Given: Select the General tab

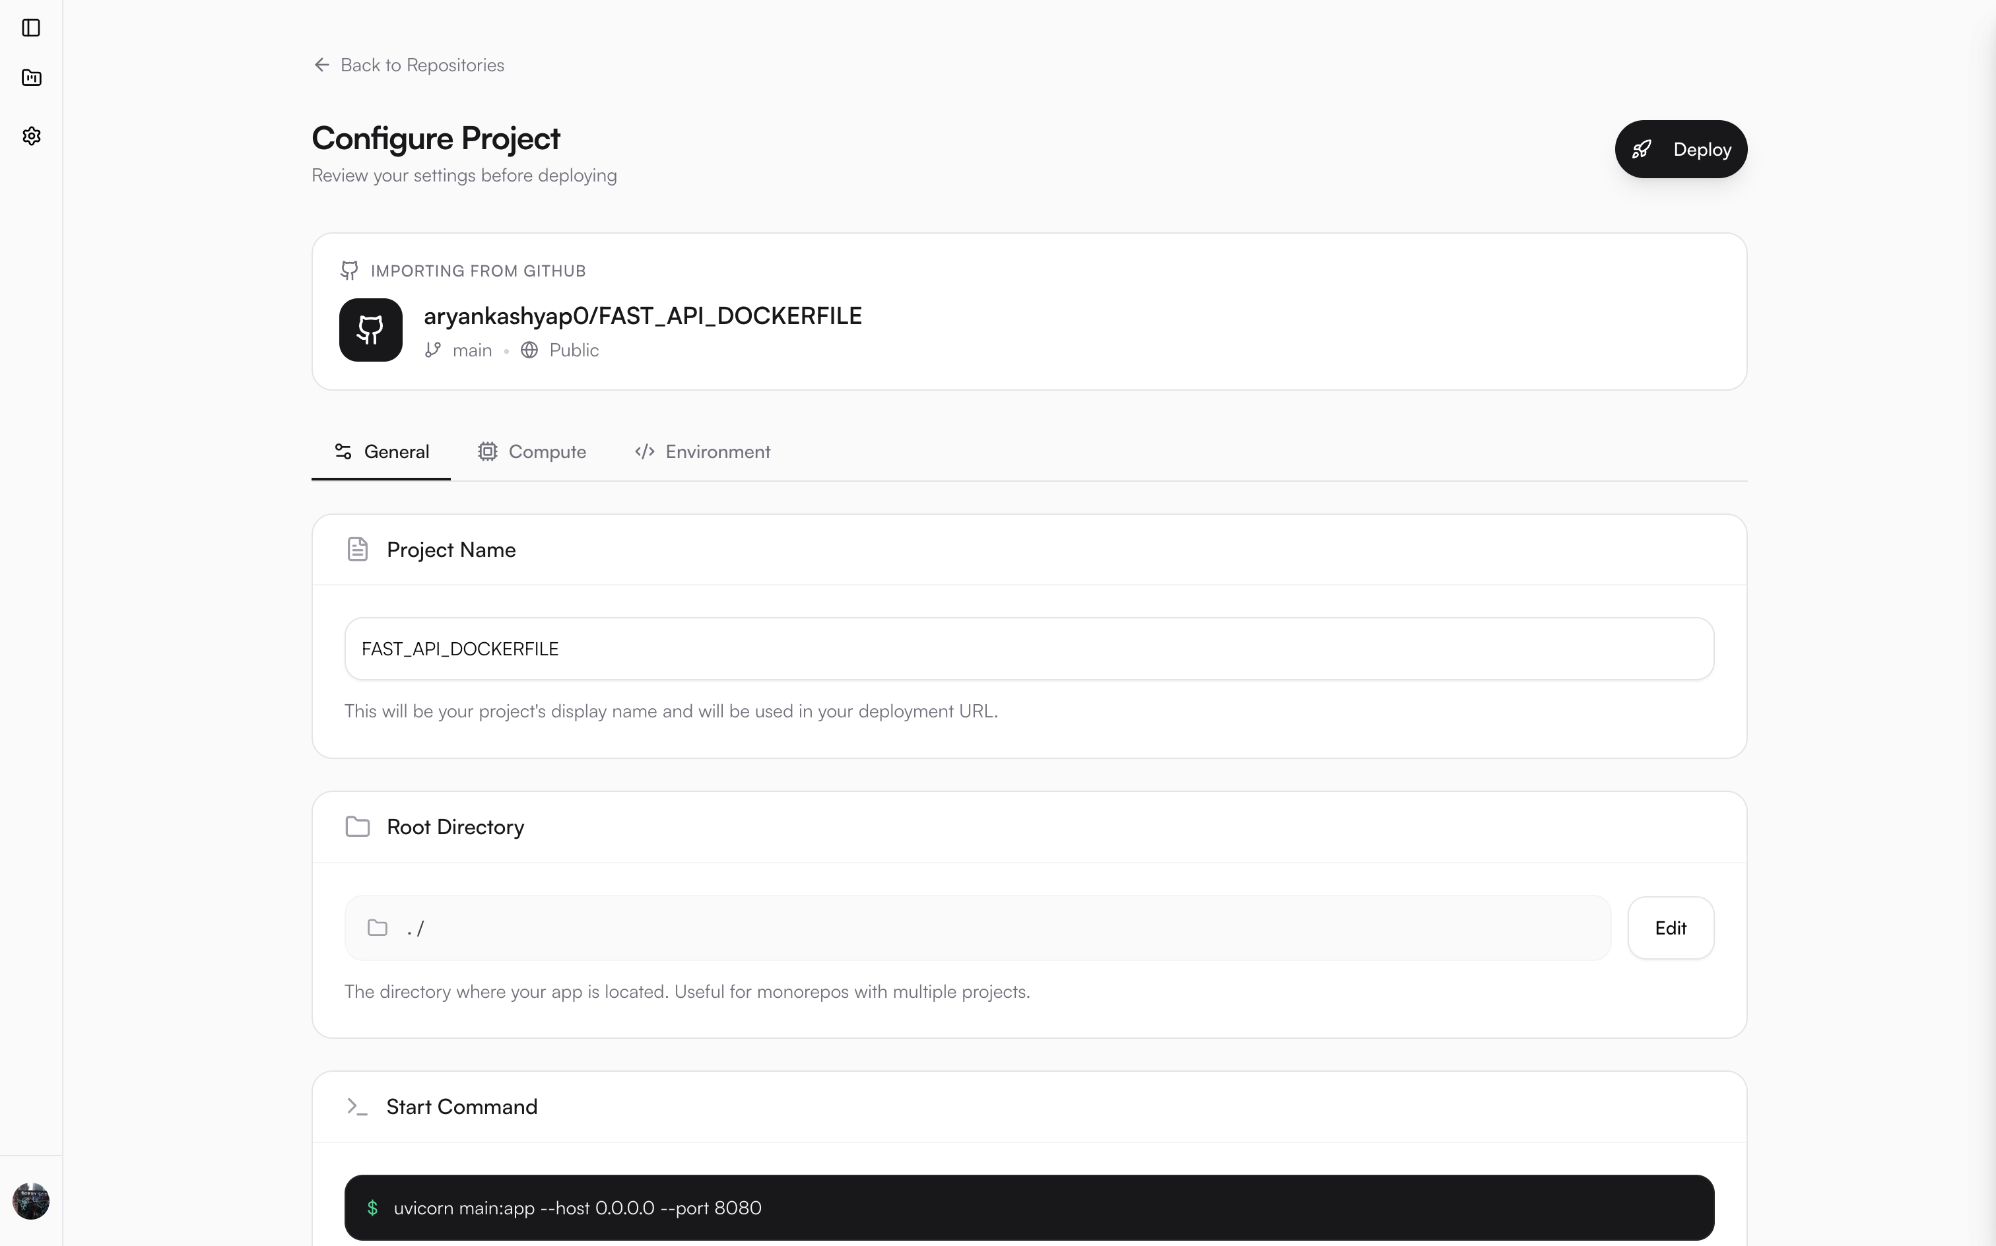Looking at the screenshot, I should (382, 451).
